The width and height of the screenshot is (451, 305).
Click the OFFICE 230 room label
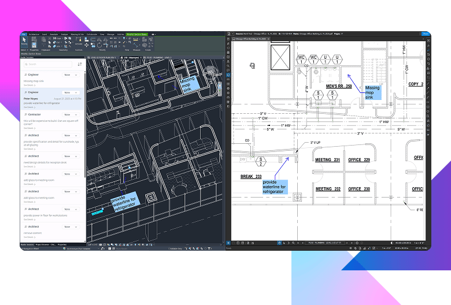[x=359, y=189]
